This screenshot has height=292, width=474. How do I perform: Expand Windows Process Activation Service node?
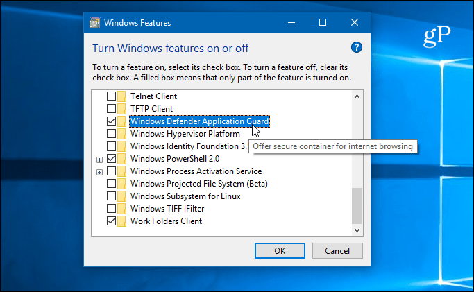click(x=99, y=172)
